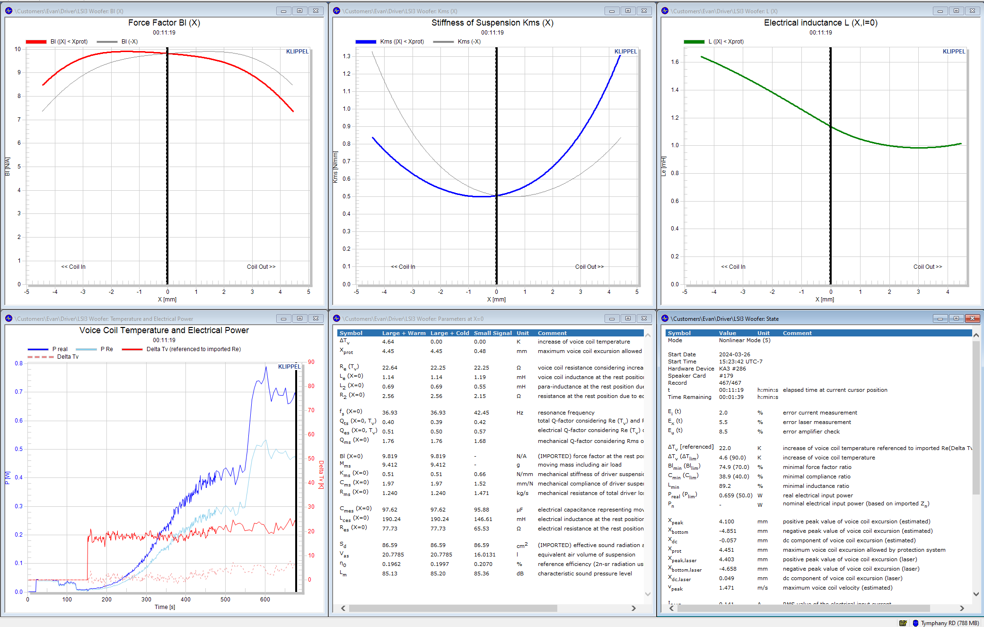Image resolution: width=984 pixels, height=627 pixels.
Task: Click the gray Kms (-X) legend swatch
Action: (443, 42)
